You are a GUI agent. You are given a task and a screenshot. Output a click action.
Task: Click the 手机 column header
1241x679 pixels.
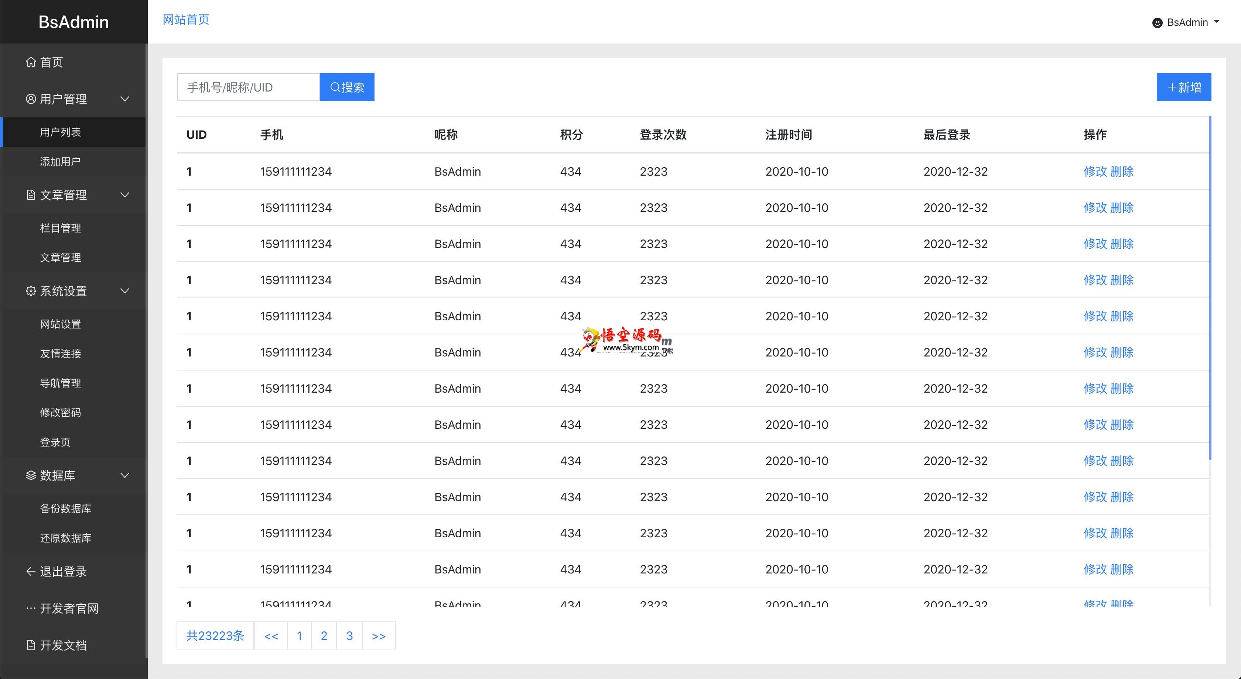[272, 134]
